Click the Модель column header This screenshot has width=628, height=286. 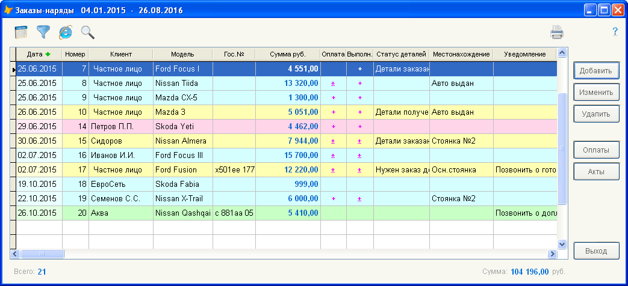(x=182, y=54)
